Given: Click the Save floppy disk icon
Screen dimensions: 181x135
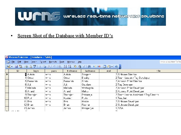Looking at the screenshot, I should pos(16,66).
